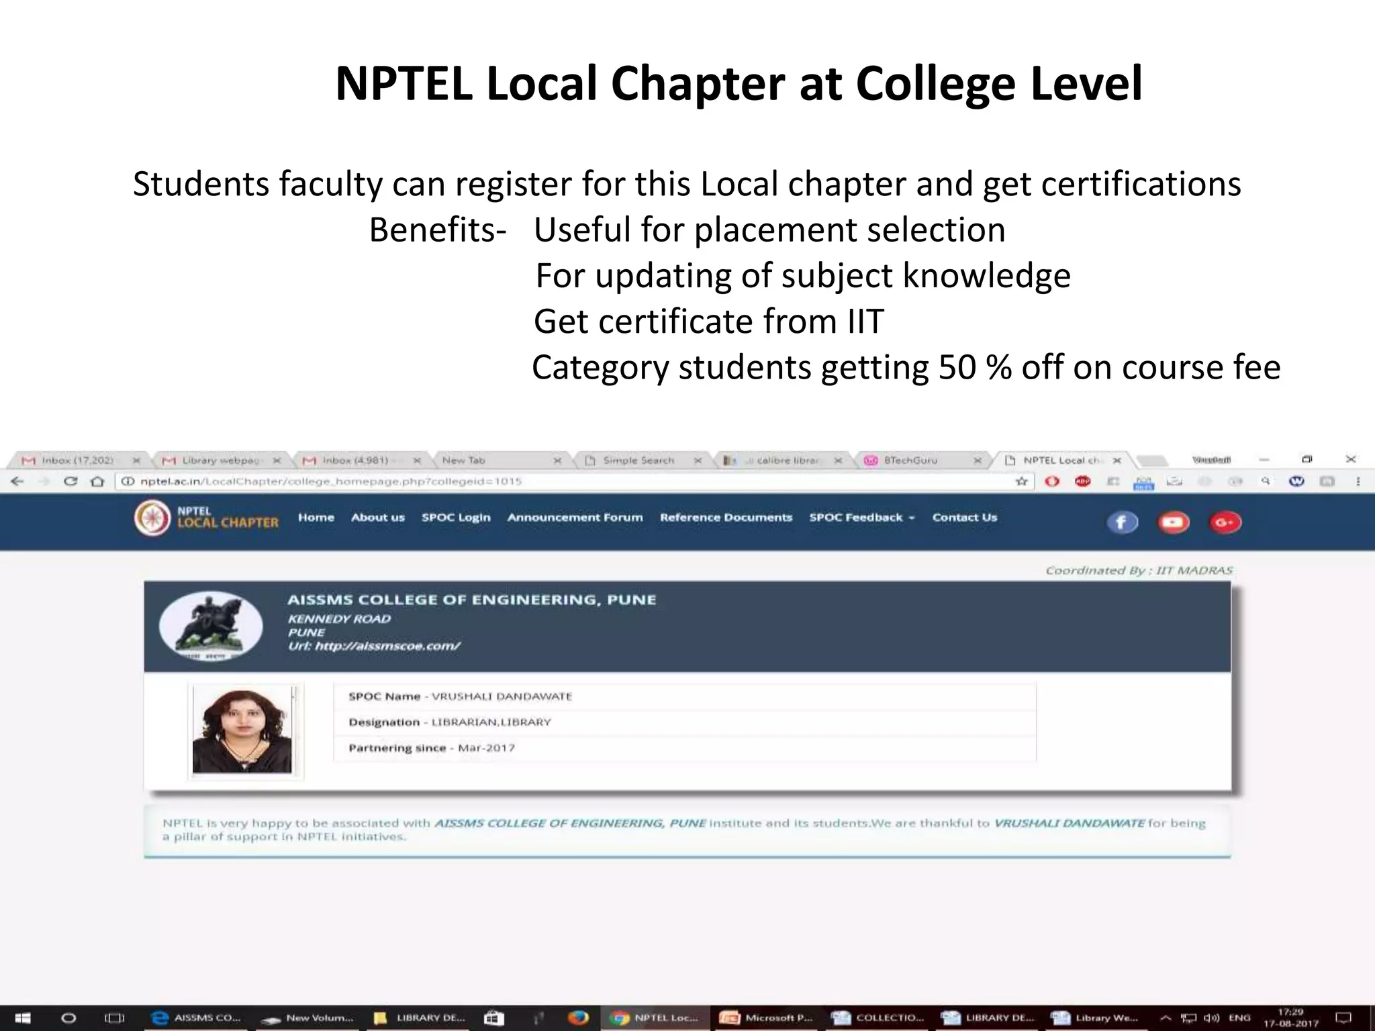Click the NPTEL Local Chapter logo
Image resolution: width=1375 pixels, height=1031 pixels.
(x=207, y=518)
